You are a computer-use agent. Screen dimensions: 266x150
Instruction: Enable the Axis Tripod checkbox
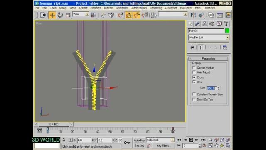click(x=194, y=72)
